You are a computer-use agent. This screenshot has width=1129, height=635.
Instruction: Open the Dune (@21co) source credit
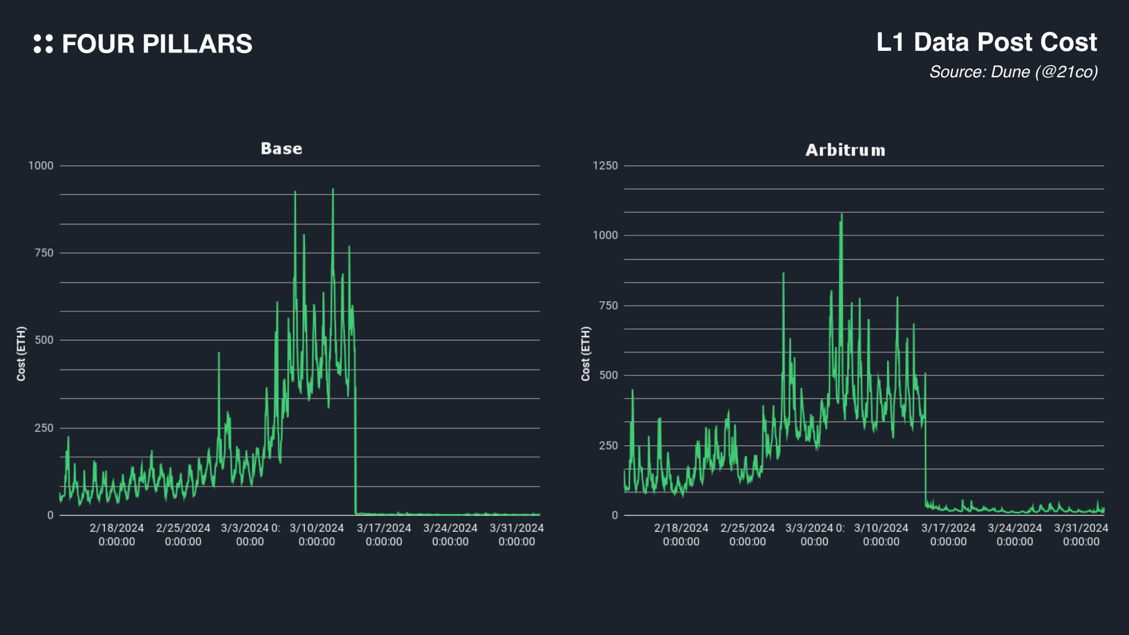[x=1013, y=72]
